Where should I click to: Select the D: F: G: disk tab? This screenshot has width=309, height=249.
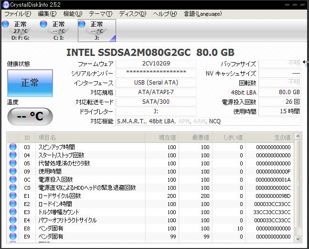(20, 31)
